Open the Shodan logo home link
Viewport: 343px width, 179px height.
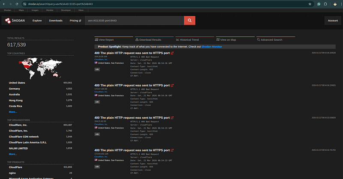[x=15, y=21]
